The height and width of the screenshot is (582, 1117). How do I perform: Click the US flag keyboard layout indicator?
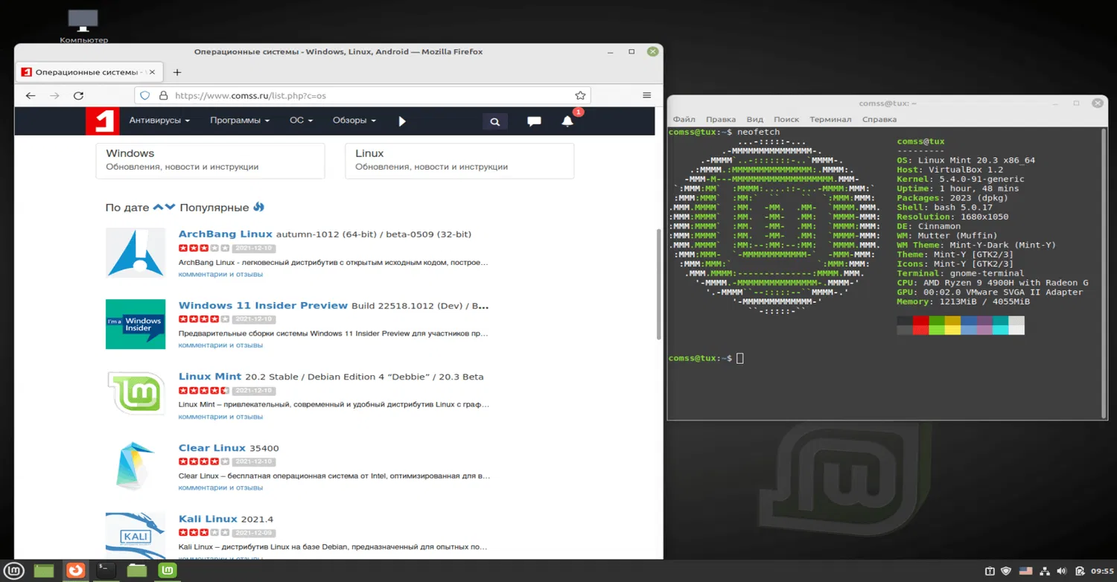[x=1026, y=571]
